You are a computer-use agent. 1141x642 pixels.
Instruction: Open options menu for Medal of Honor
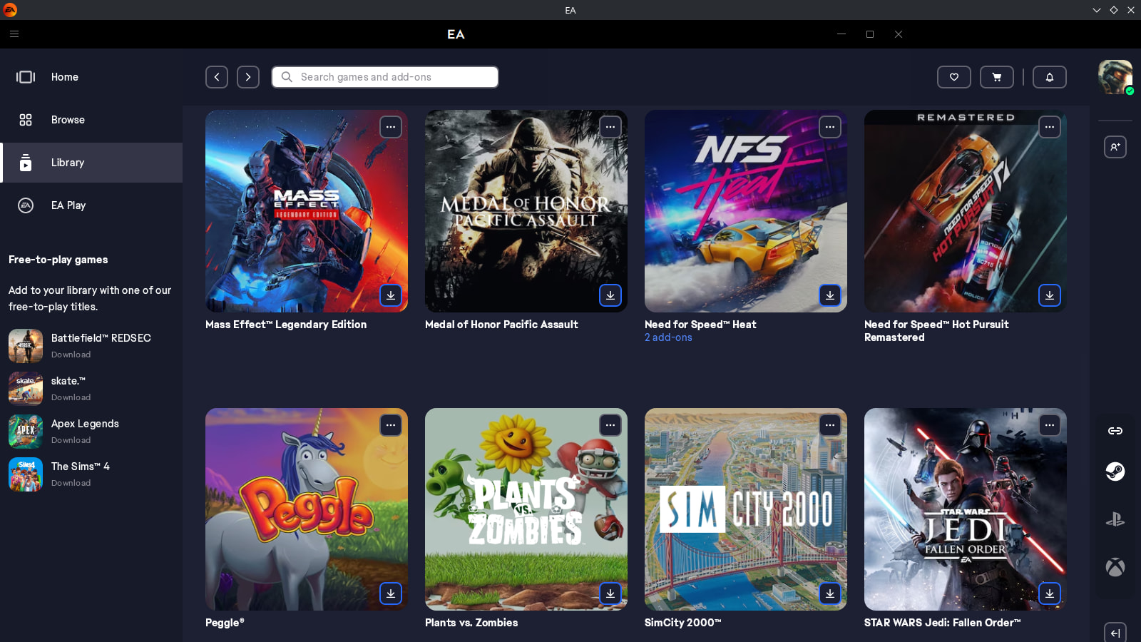(610, 127)
